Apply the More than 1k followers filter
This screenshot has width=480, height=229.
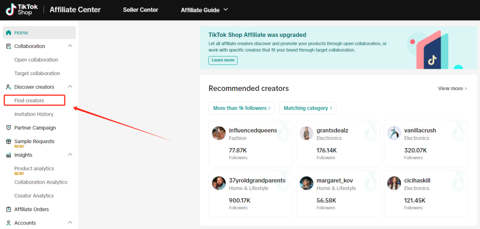(x=241, y=108)
